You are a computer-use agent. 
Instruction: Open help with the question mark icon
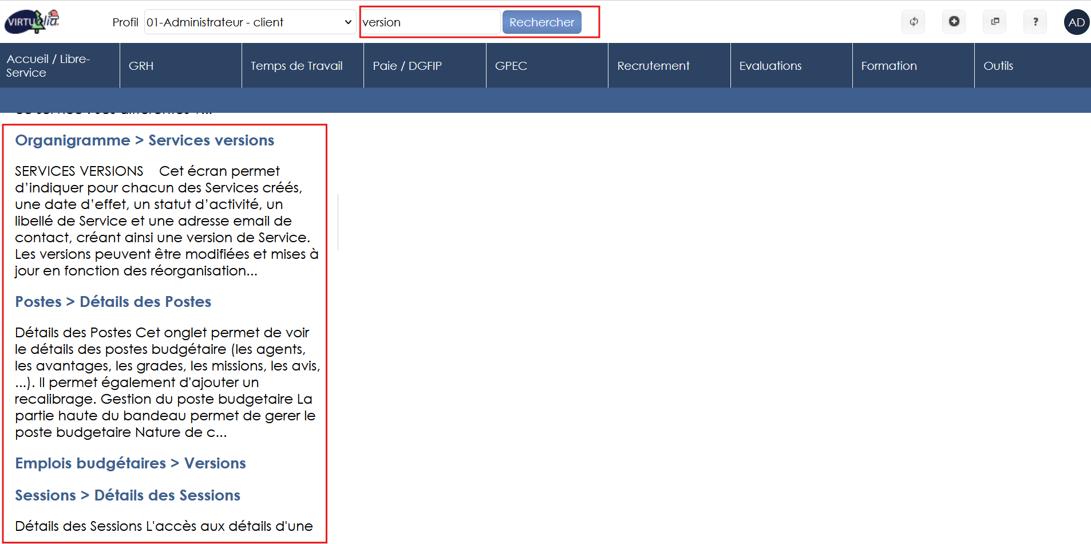(x=1035, y=22)
